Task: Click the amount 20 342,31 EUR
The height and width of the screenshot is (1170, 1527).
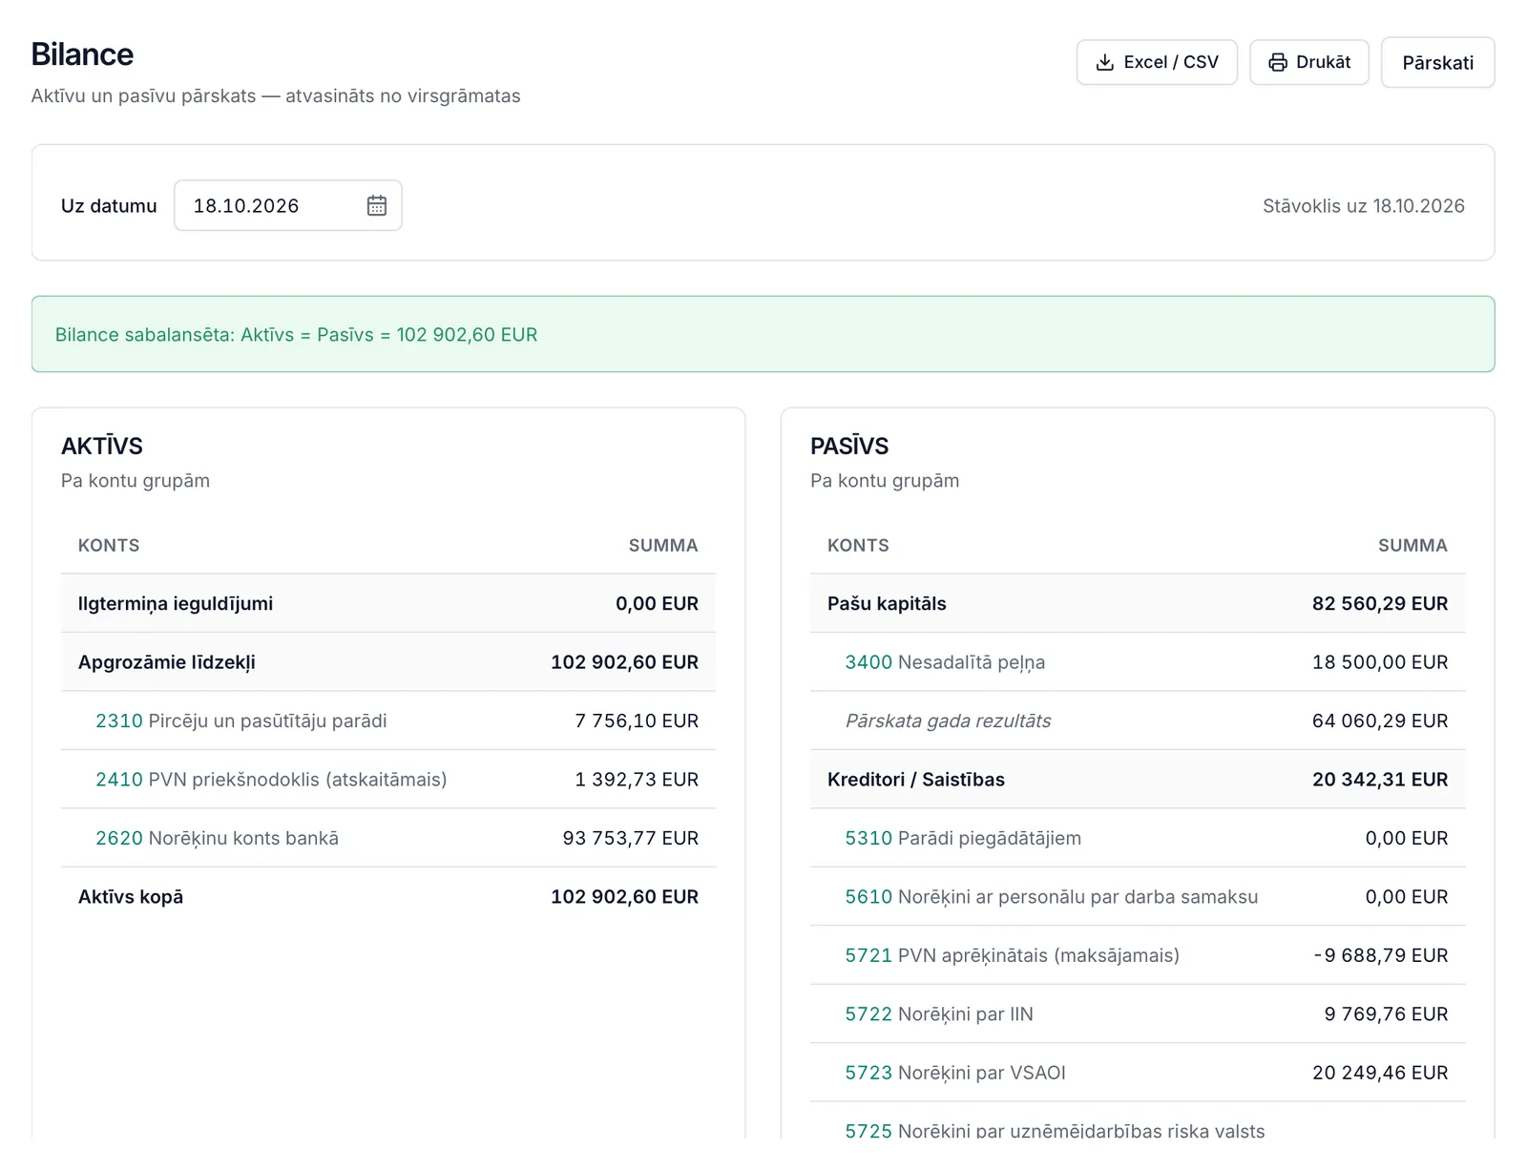Action: point(1380,780)
